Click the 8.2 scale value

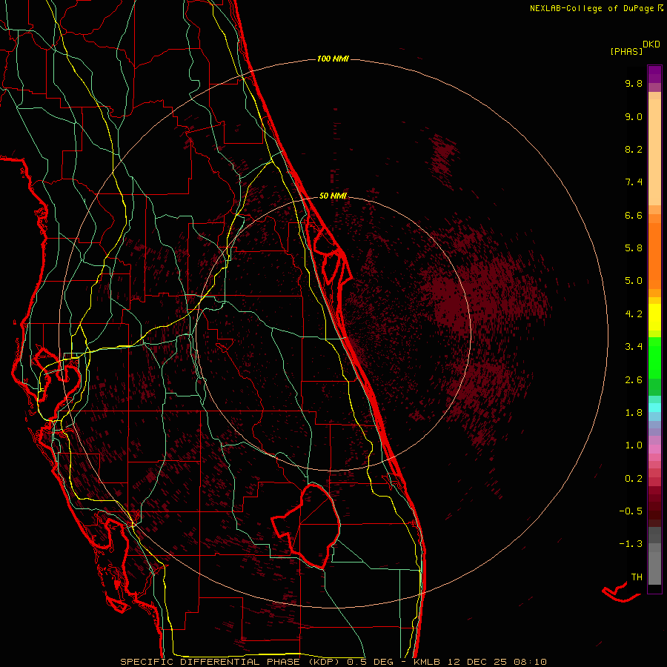tap(634, 149)
